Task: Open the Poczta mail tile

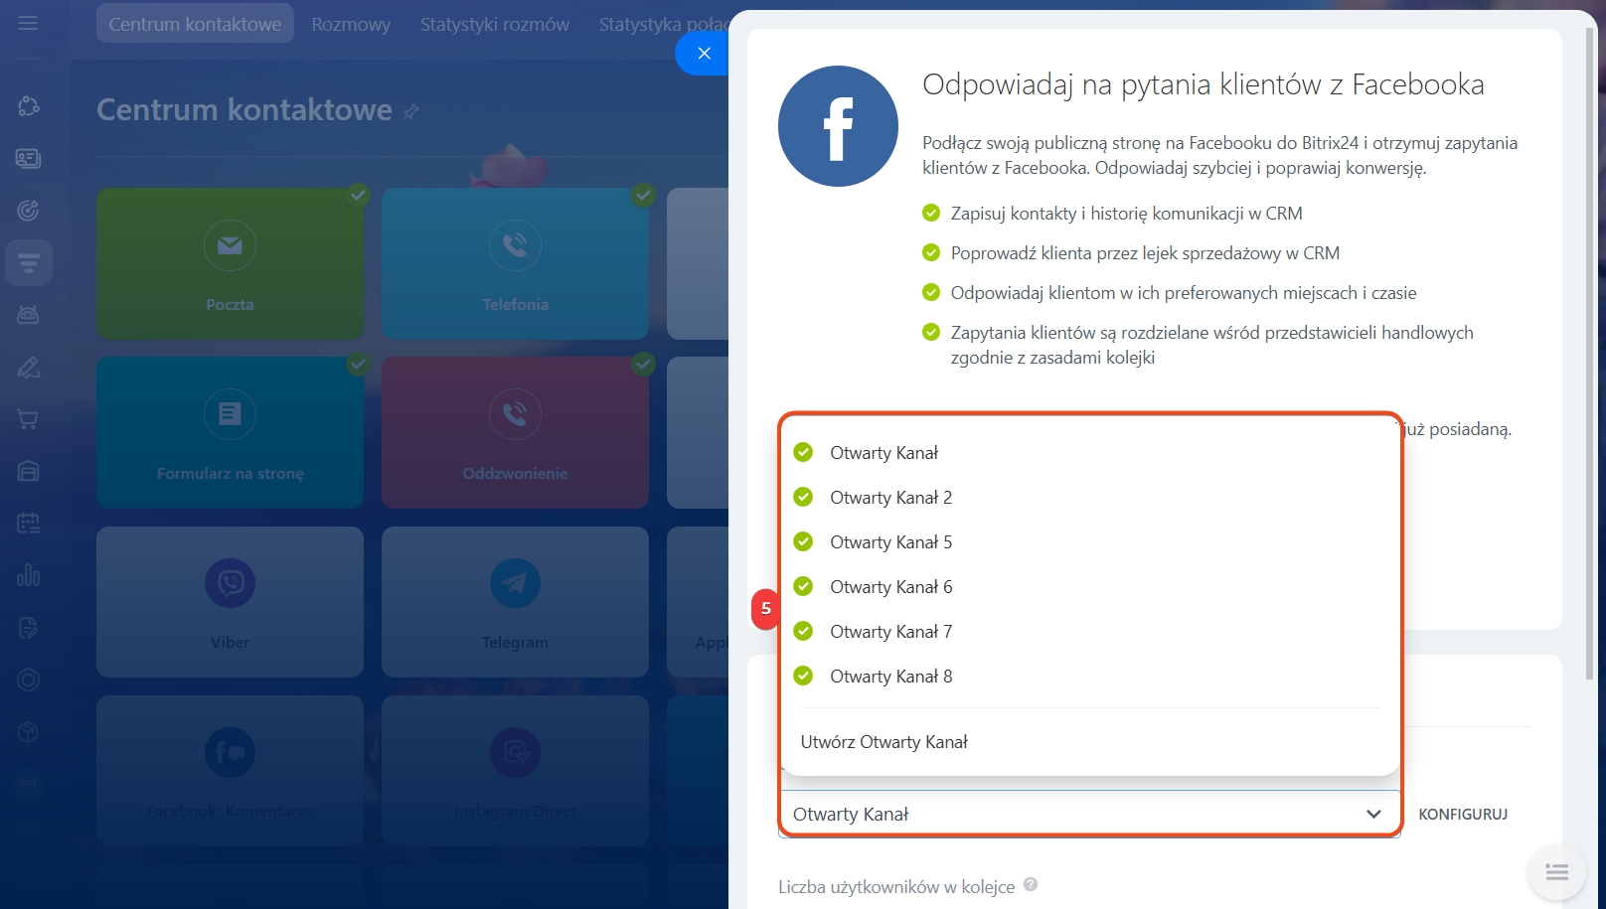Action: (230, 264)
